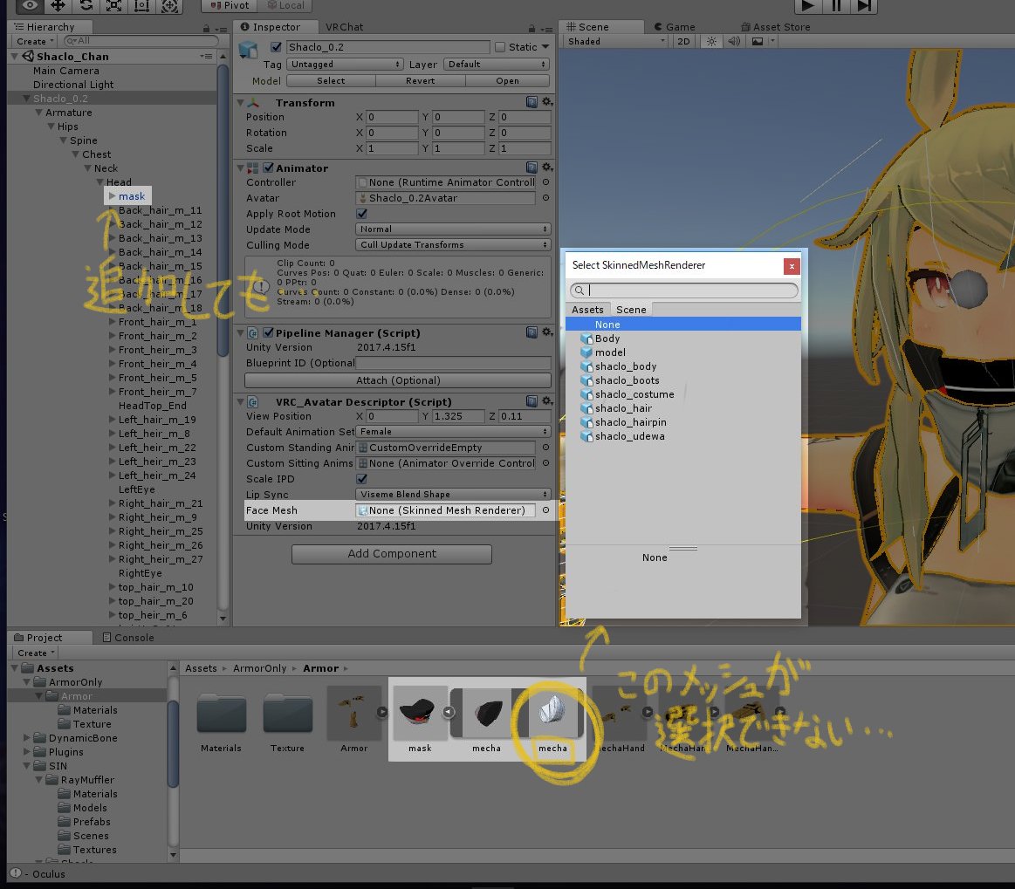Click the picker search field
The width and height of the screenshot is (1015, 889).
[683, 291]
